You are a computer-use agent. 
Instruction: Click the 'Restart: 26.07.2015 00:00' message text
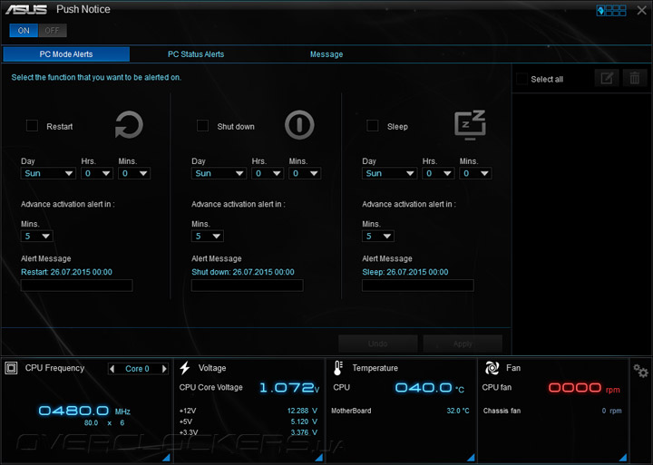(66, 272)
